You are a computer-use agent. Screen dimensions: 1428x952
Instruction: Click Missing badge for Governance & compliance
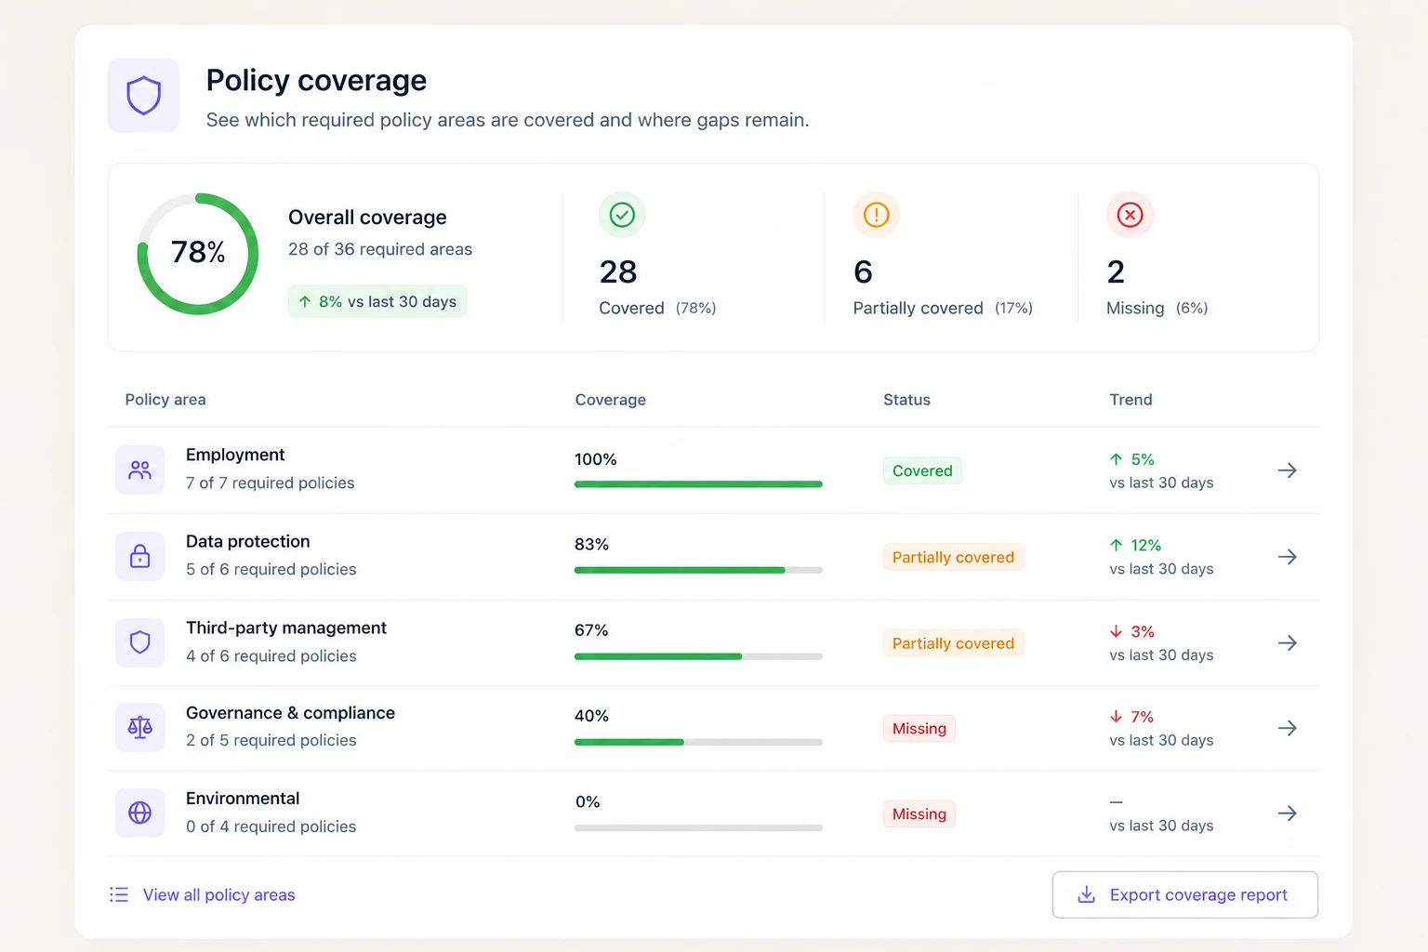(919, 729)
